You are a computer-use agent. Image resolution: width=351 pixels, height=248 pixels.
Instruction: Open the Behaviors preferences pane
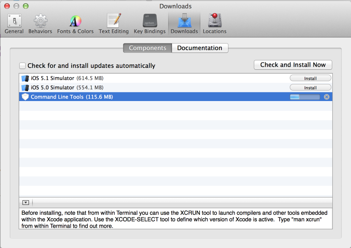(x=40, y=24)
